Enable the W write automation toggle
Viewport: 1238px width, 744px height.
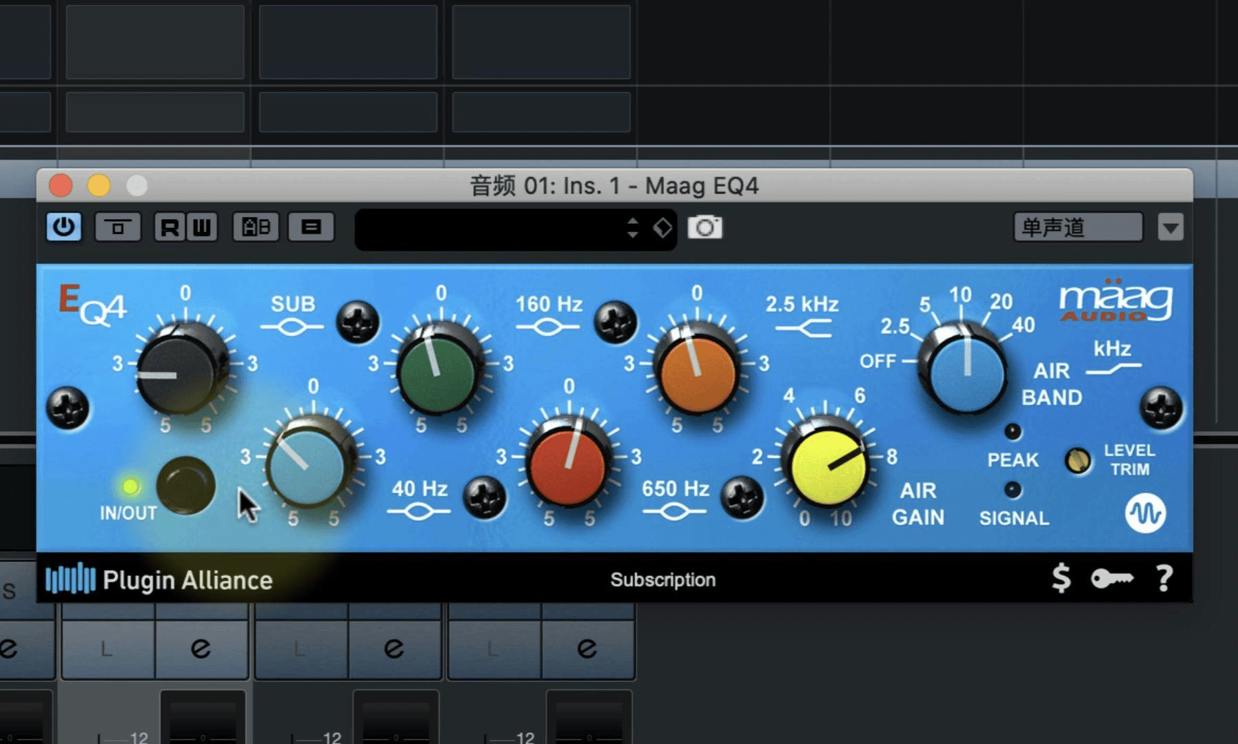200,227
